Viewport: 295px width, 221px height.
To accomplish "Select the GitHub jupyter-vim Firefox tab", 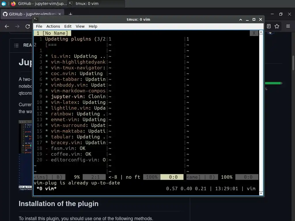I will point(32,14).
